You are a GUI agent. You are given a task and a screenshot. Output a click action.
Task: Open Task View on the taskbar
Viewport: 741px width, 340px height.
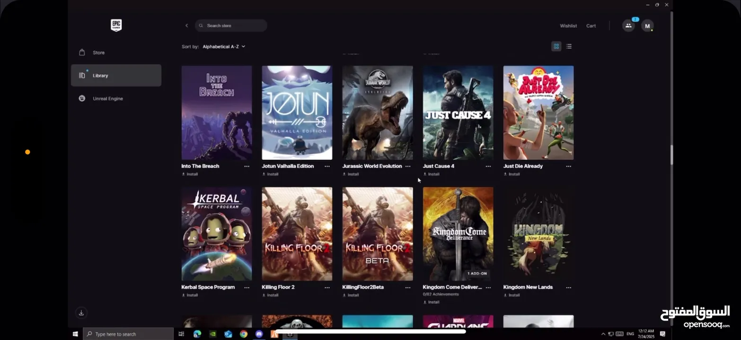[x=181, y=334]
